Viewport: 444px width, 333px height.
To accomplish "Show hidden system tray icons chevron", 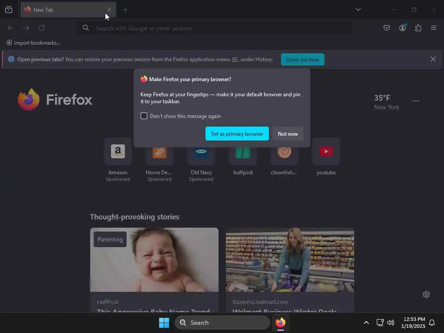I will point(366,323).
